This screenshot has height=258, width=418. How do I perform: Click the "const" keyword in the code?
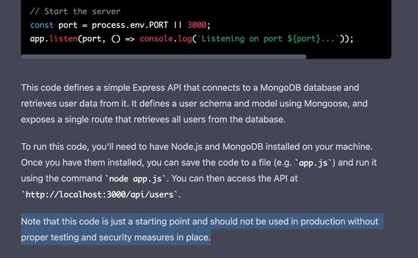(42, 25)
